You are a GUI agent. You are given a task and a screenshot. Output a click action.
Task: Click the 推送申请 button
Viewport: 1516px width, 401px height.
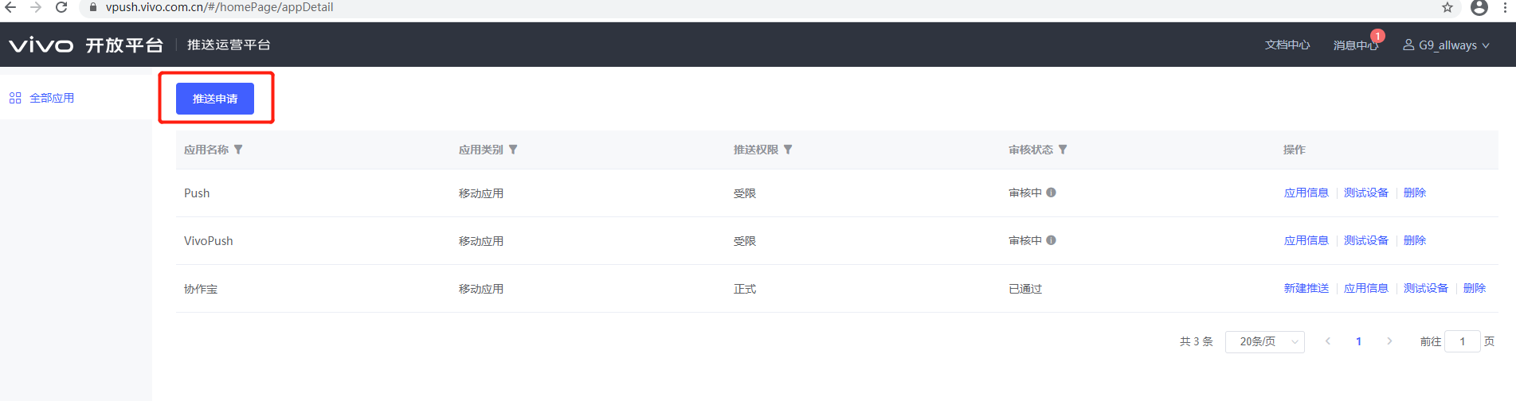click(215, 99)
